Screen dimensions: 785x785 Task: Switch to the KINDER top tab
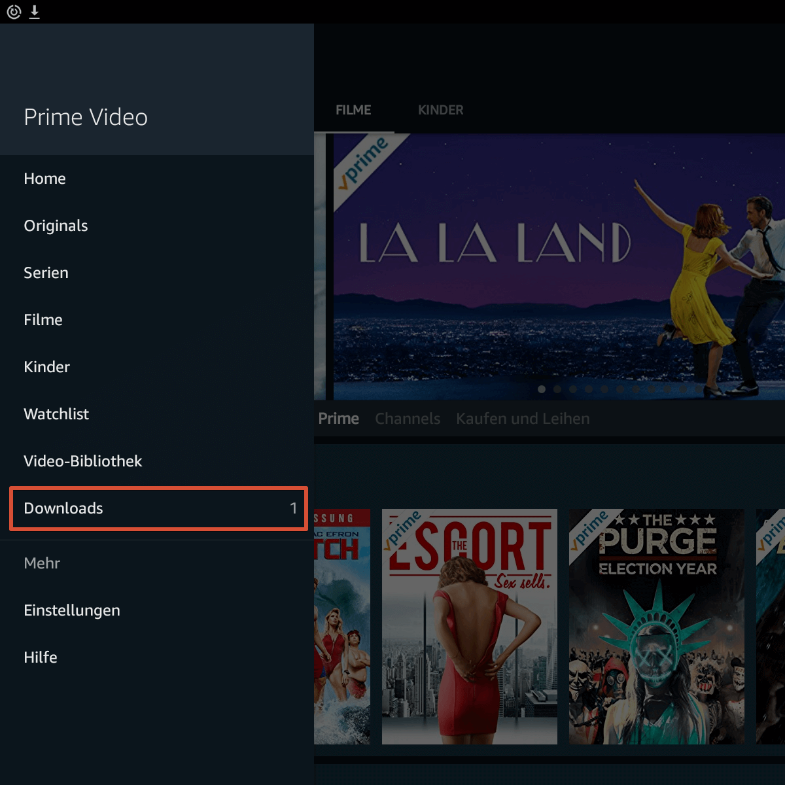[441, 110]
